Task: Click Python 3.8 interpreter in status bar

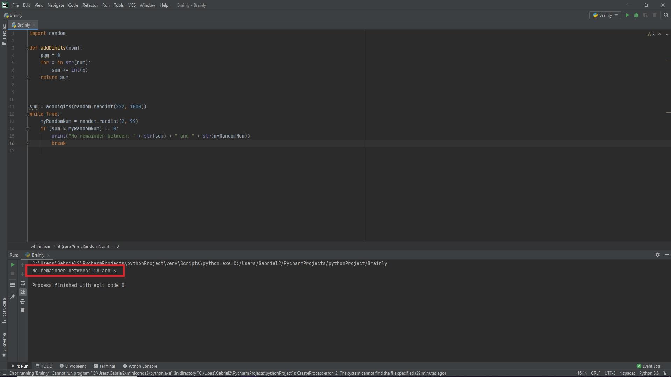Action: coord(649,373)
